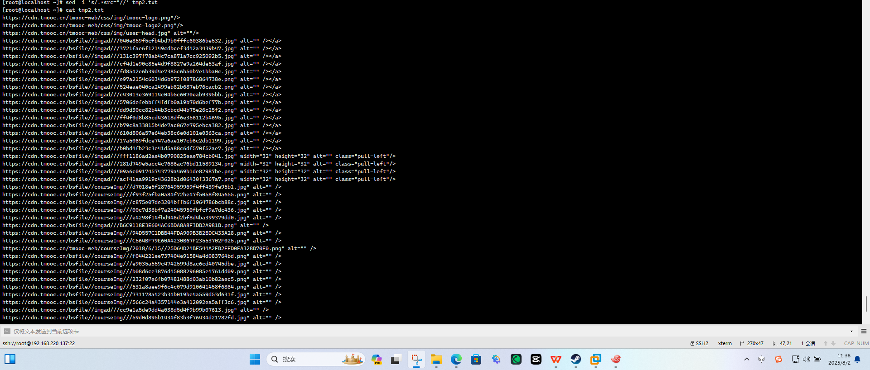Expand the system tray hidden icons chevron
The height and width of the screenshot is (370, 870).
747,359
